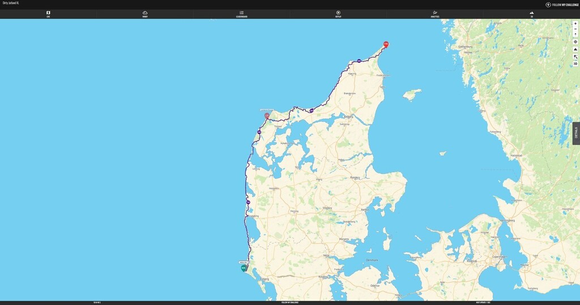Viewport: 580px width, 305px height.
Task: Open the Analytics tab
Action: [435, 14]
